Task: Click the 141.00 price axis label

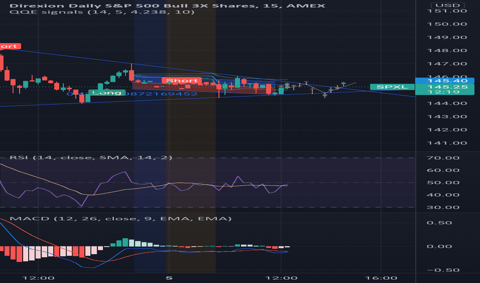Action: coord(447,143)
